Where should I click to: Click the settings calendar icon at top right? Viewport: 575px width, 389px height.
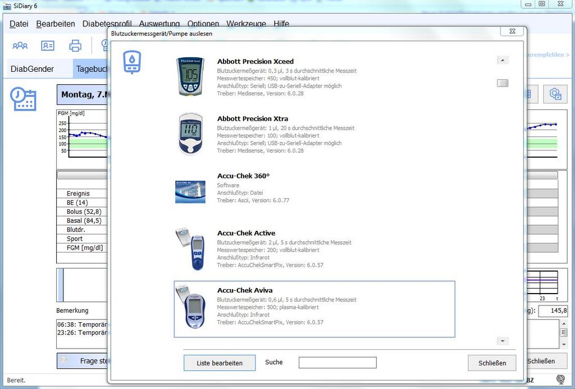[x=555, y=94]
